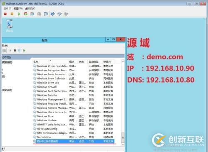208x152 pixels.
Task: Select Windows Remote Manag... service row
Action: [73, 108]
